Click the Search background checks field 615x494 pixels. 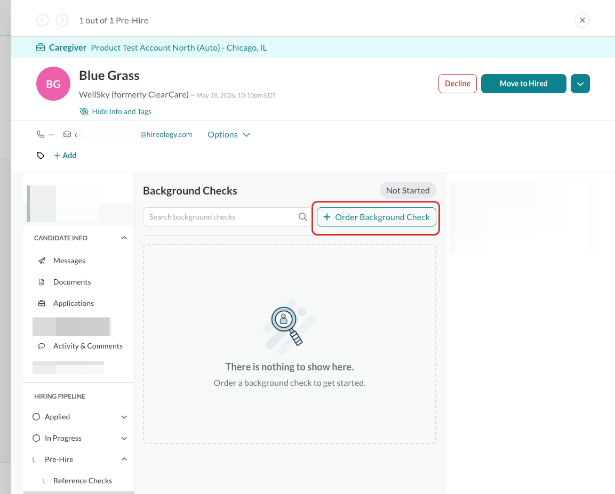[x=227, y=217]
